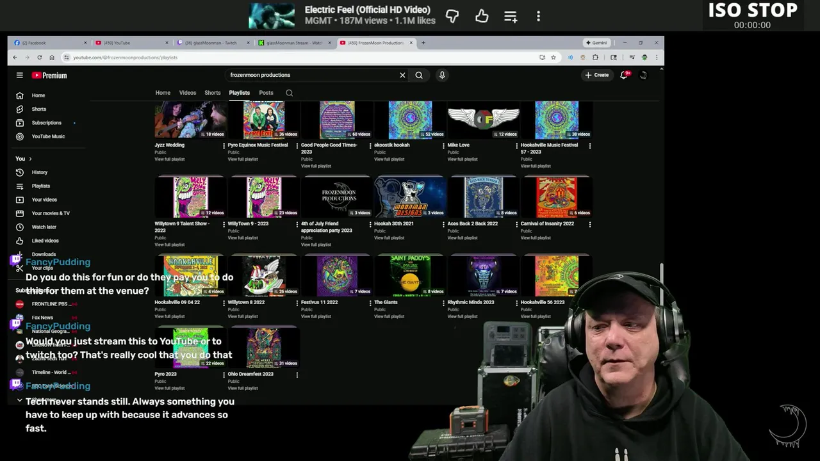Open the browser extensions puzzle icon
820x461 pixels.
pos(595,57)
